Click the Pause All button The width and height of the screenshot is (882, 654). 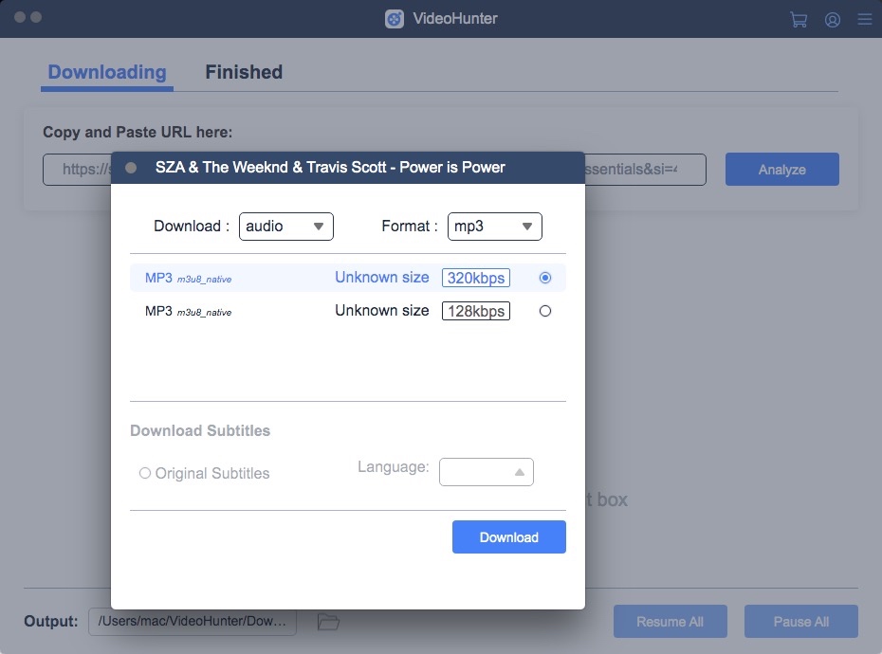point(800,621)
